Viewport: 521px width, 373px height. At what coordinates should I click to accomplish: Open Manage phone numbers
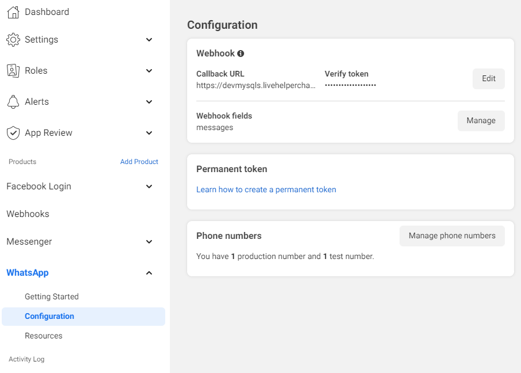coord(452,236)
